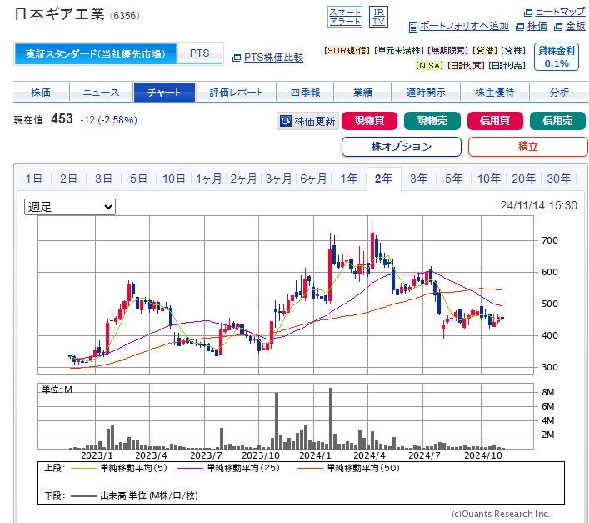Click the 単純移動平均(50) legend entry

[x=348, y=468]
